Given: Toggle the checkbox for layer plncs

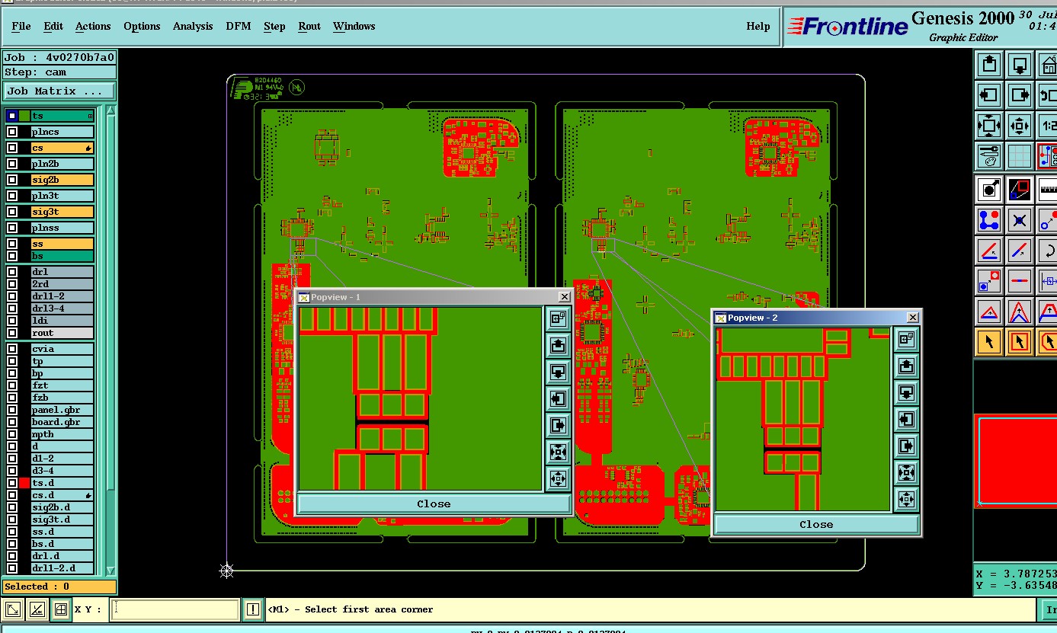Looking at the screenshot, I should point(11,132).
